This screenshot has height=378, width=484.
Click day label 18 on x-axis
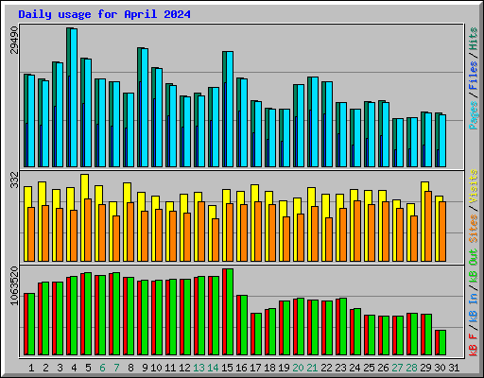pyautogui.click(x=269, y=368)
